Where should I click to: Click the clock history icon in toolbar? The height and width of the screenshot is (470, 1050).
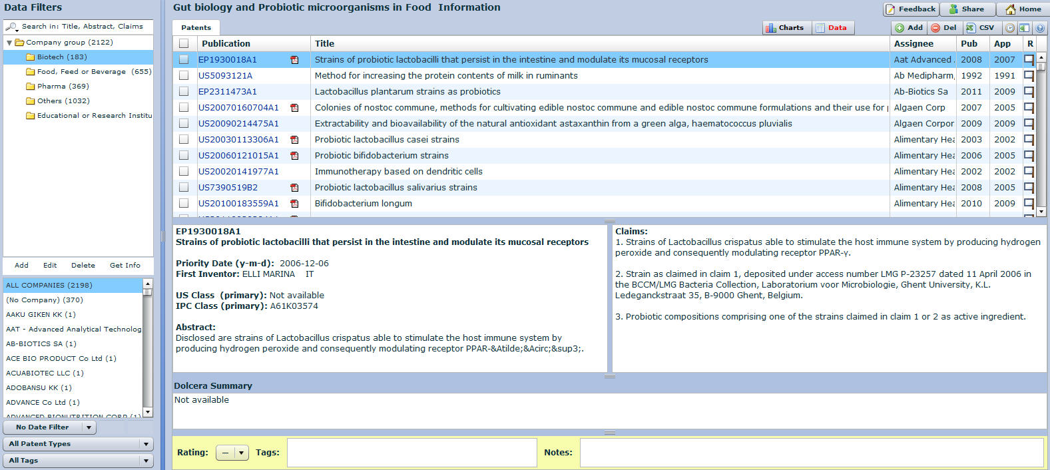(x=1010, y=28)
